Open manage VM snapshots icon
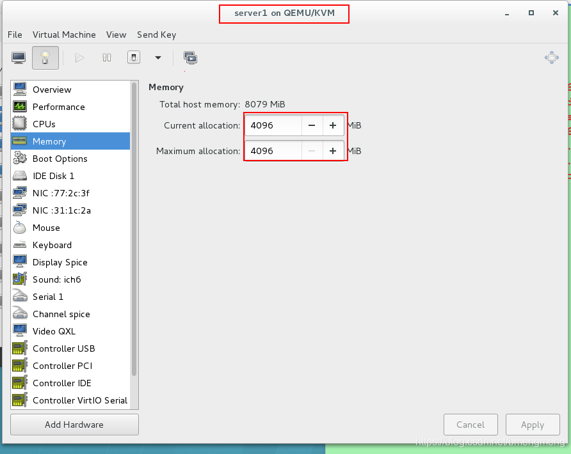The height and width of the screenshot is (454, 571). 191,58
